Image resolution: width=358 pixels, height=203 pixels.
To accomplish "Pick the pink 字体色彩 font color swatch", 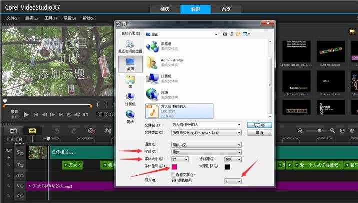I will pyautogui.click(x=174, y=167).
